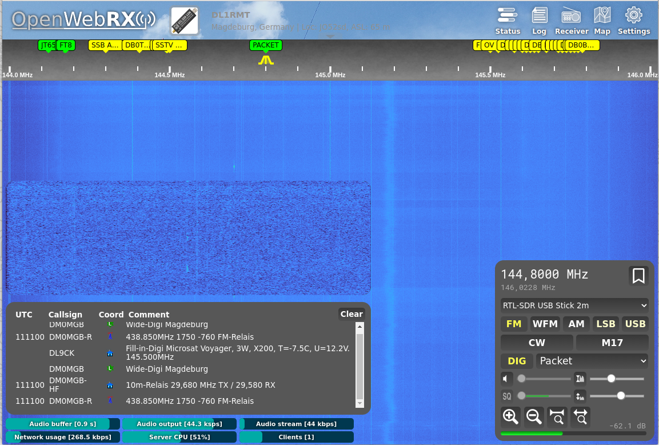Click the bookmark icon beside frequency
The image size is (659, 445).
point(638,276)
